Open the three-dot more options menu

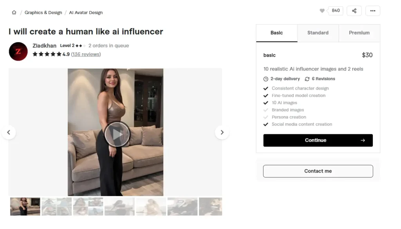click(x=372, y=11)
